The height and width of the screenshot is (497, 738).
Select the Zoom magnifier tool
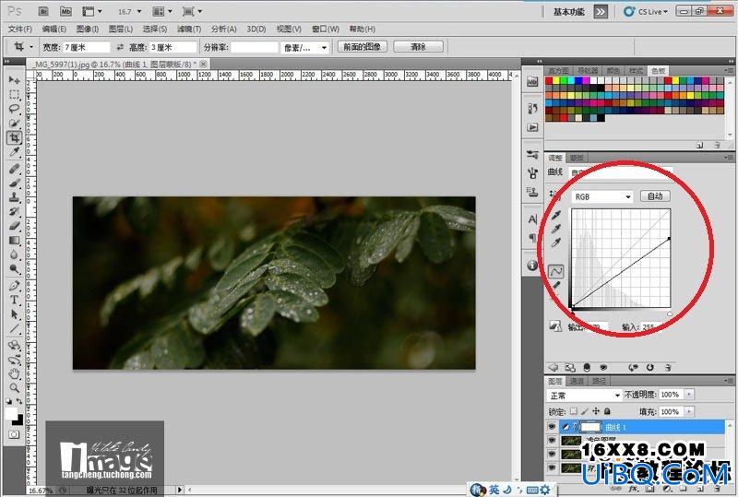[14, 388]
